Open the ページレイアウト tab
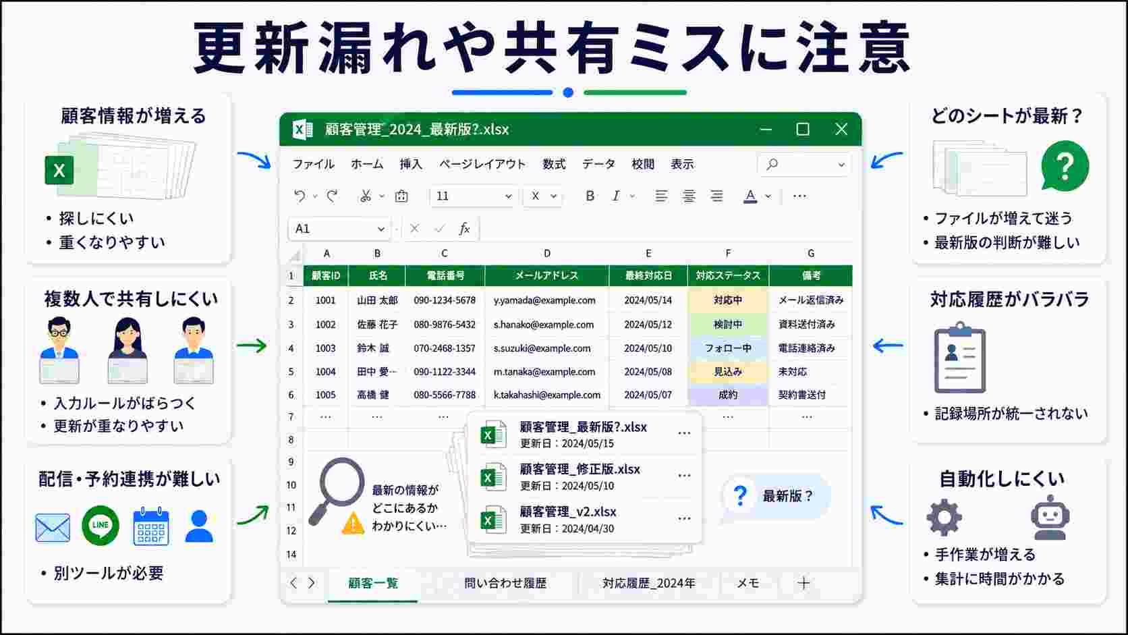 coord(482,164)
